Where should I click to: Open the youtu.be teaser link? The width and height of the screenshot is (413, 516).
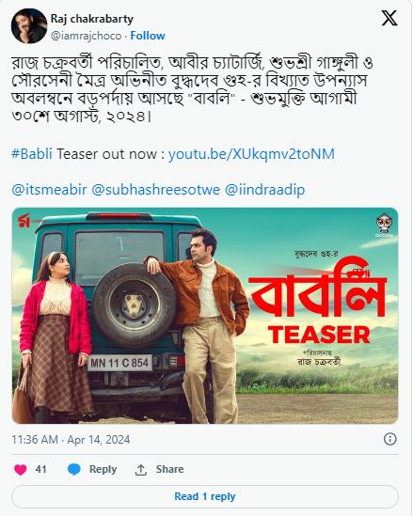point(251,154)
